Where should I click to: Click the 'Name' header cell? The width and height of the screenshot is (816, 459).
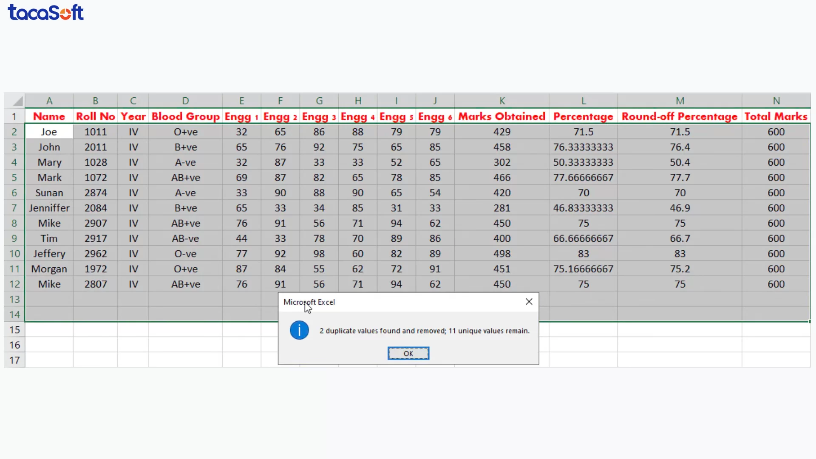coord(49,116)
